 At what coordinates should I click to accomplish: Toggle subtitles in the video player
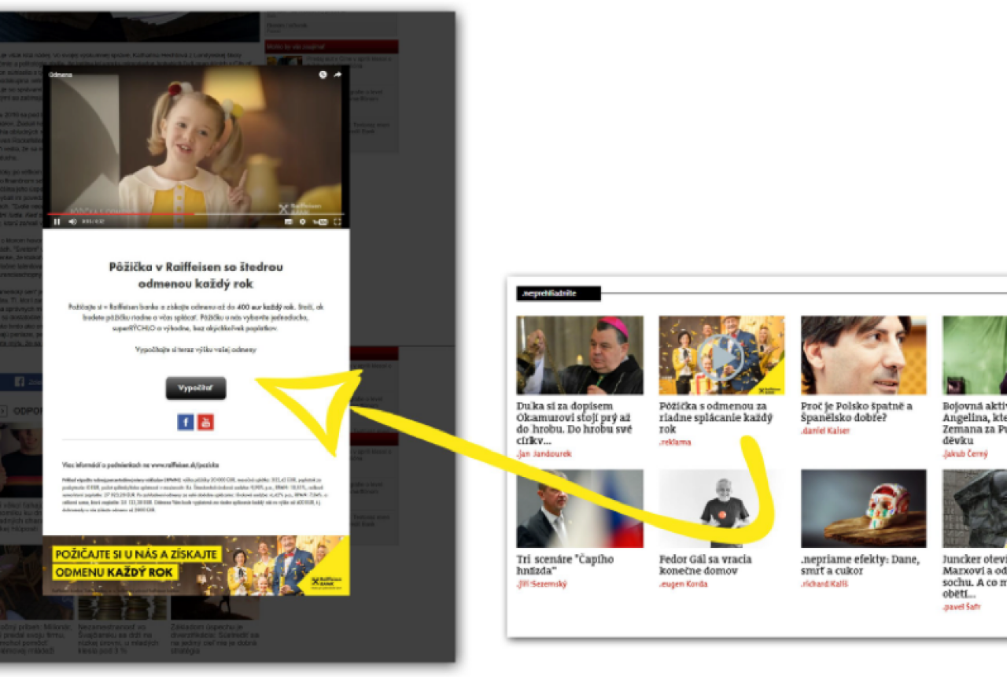[x=289, y=222]
